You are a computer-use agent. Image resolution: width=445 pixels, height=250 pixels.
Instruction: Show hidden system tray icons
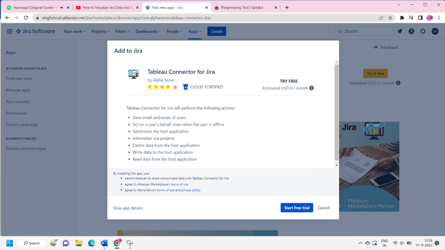point(360,243)
